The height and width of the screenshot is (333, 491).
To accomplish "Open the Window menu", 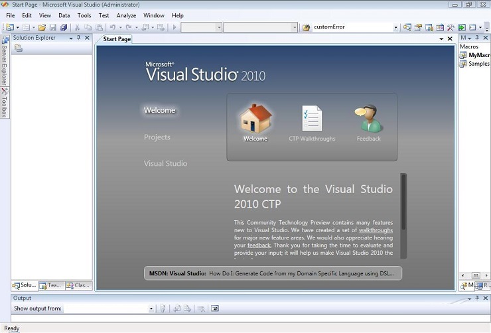I will click(x=154, y=15).
